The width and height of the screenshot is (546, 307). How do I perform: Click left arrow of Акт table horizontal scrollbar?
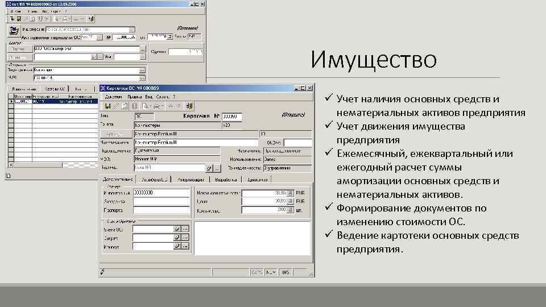(x=11, y=165)
